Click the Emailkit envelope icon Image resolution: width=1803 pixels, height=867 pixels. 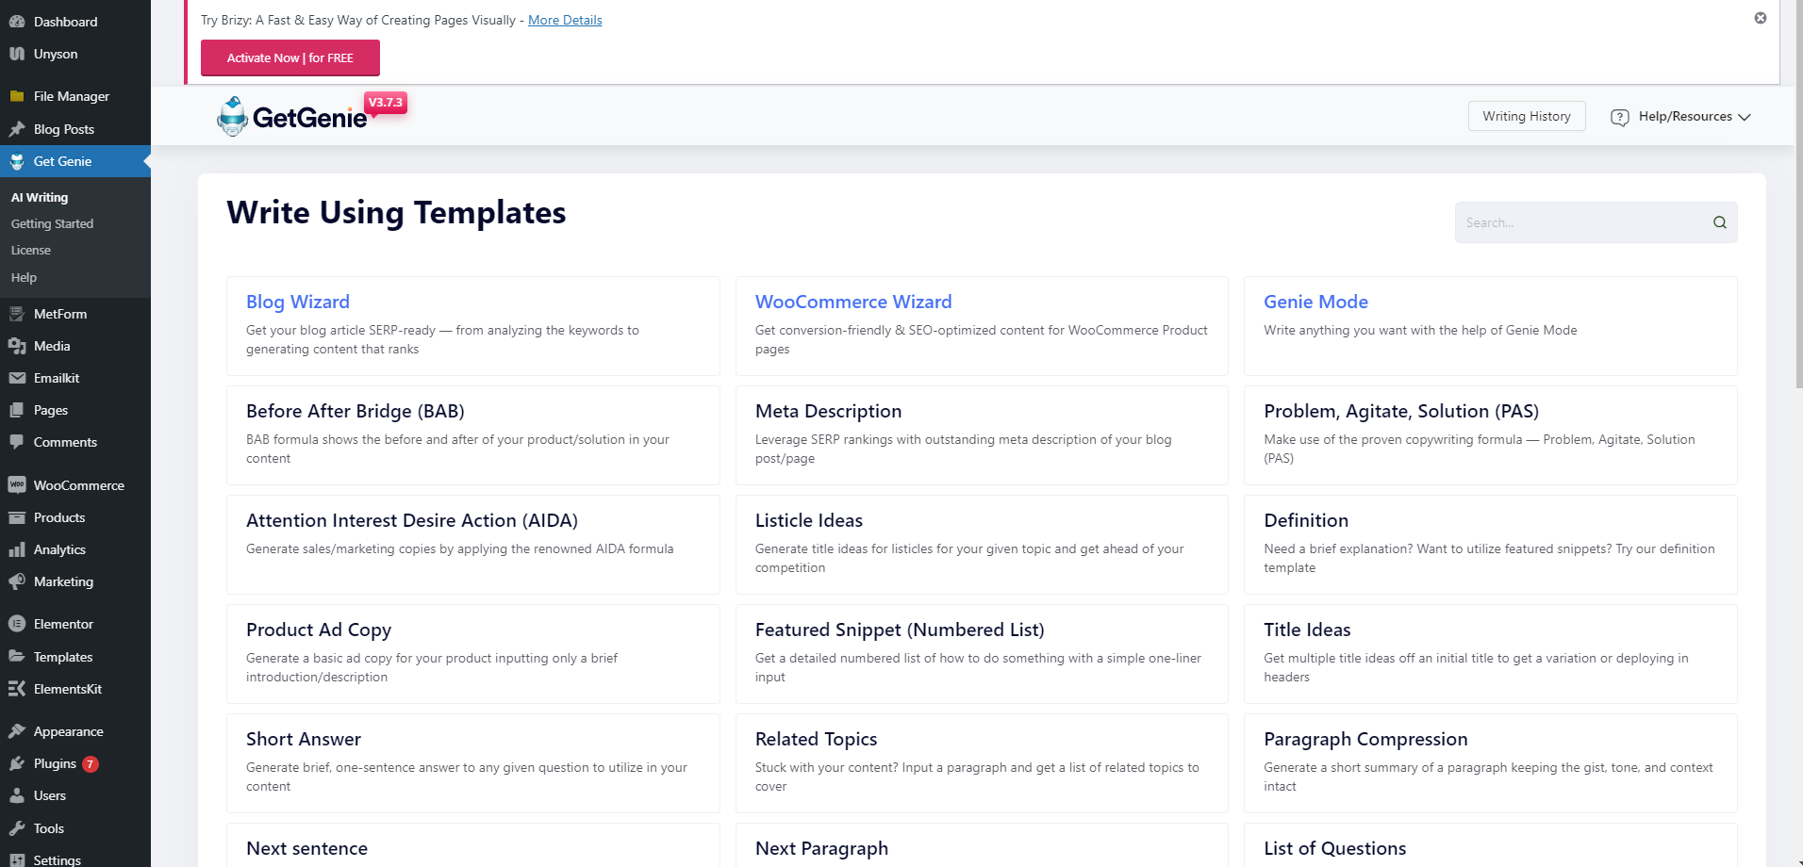coord(17,378)
